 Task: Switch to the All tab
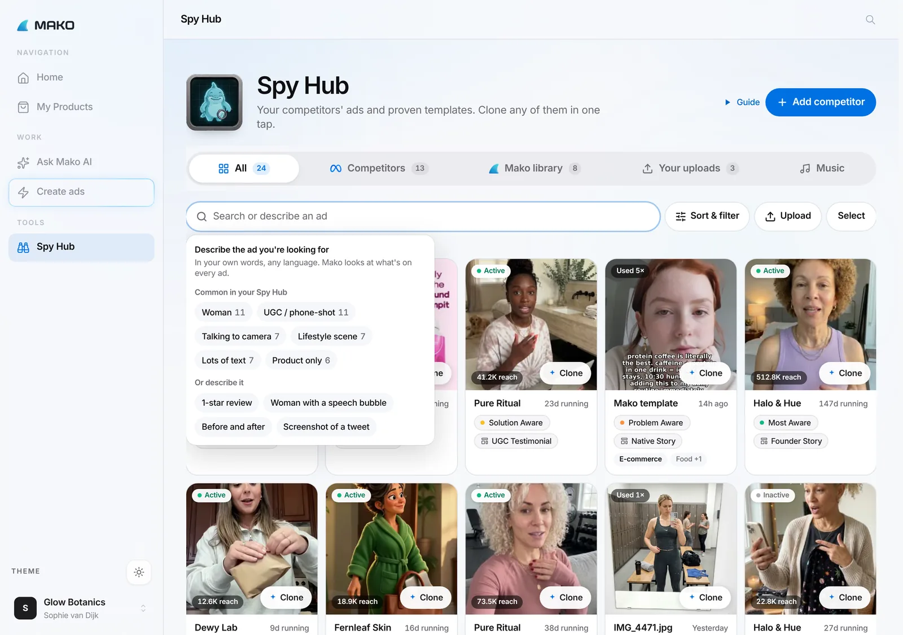[x=244, y=168]
